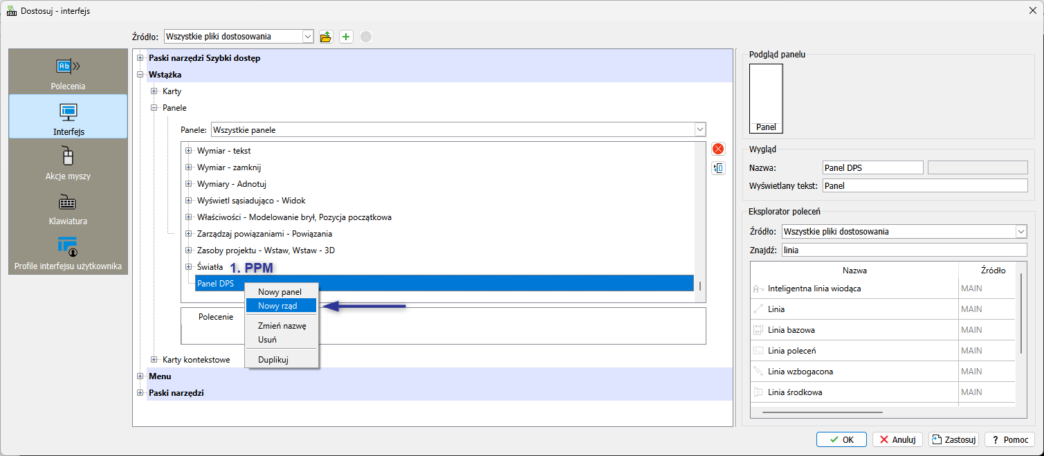Expand the Menu section

point(140,376)
